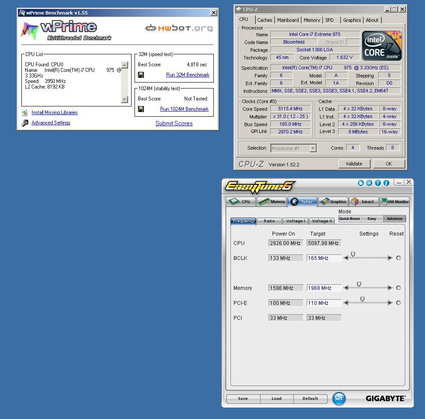
Task: Decrease PCI-E frequency with left arrow
Action: [346, 303]
